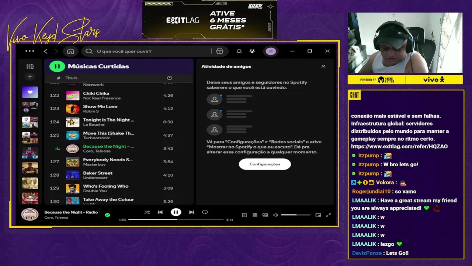Close the 'Atividade de amigos' panel
Viewport: 472px width, 266px height.
click(x=323, y=66)
